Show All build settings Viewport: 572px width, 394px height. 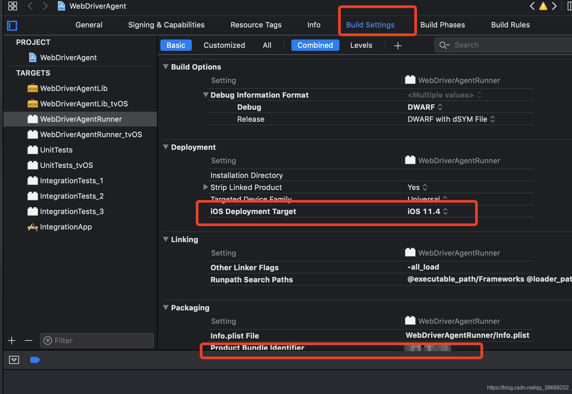click(x=267, y=45)
